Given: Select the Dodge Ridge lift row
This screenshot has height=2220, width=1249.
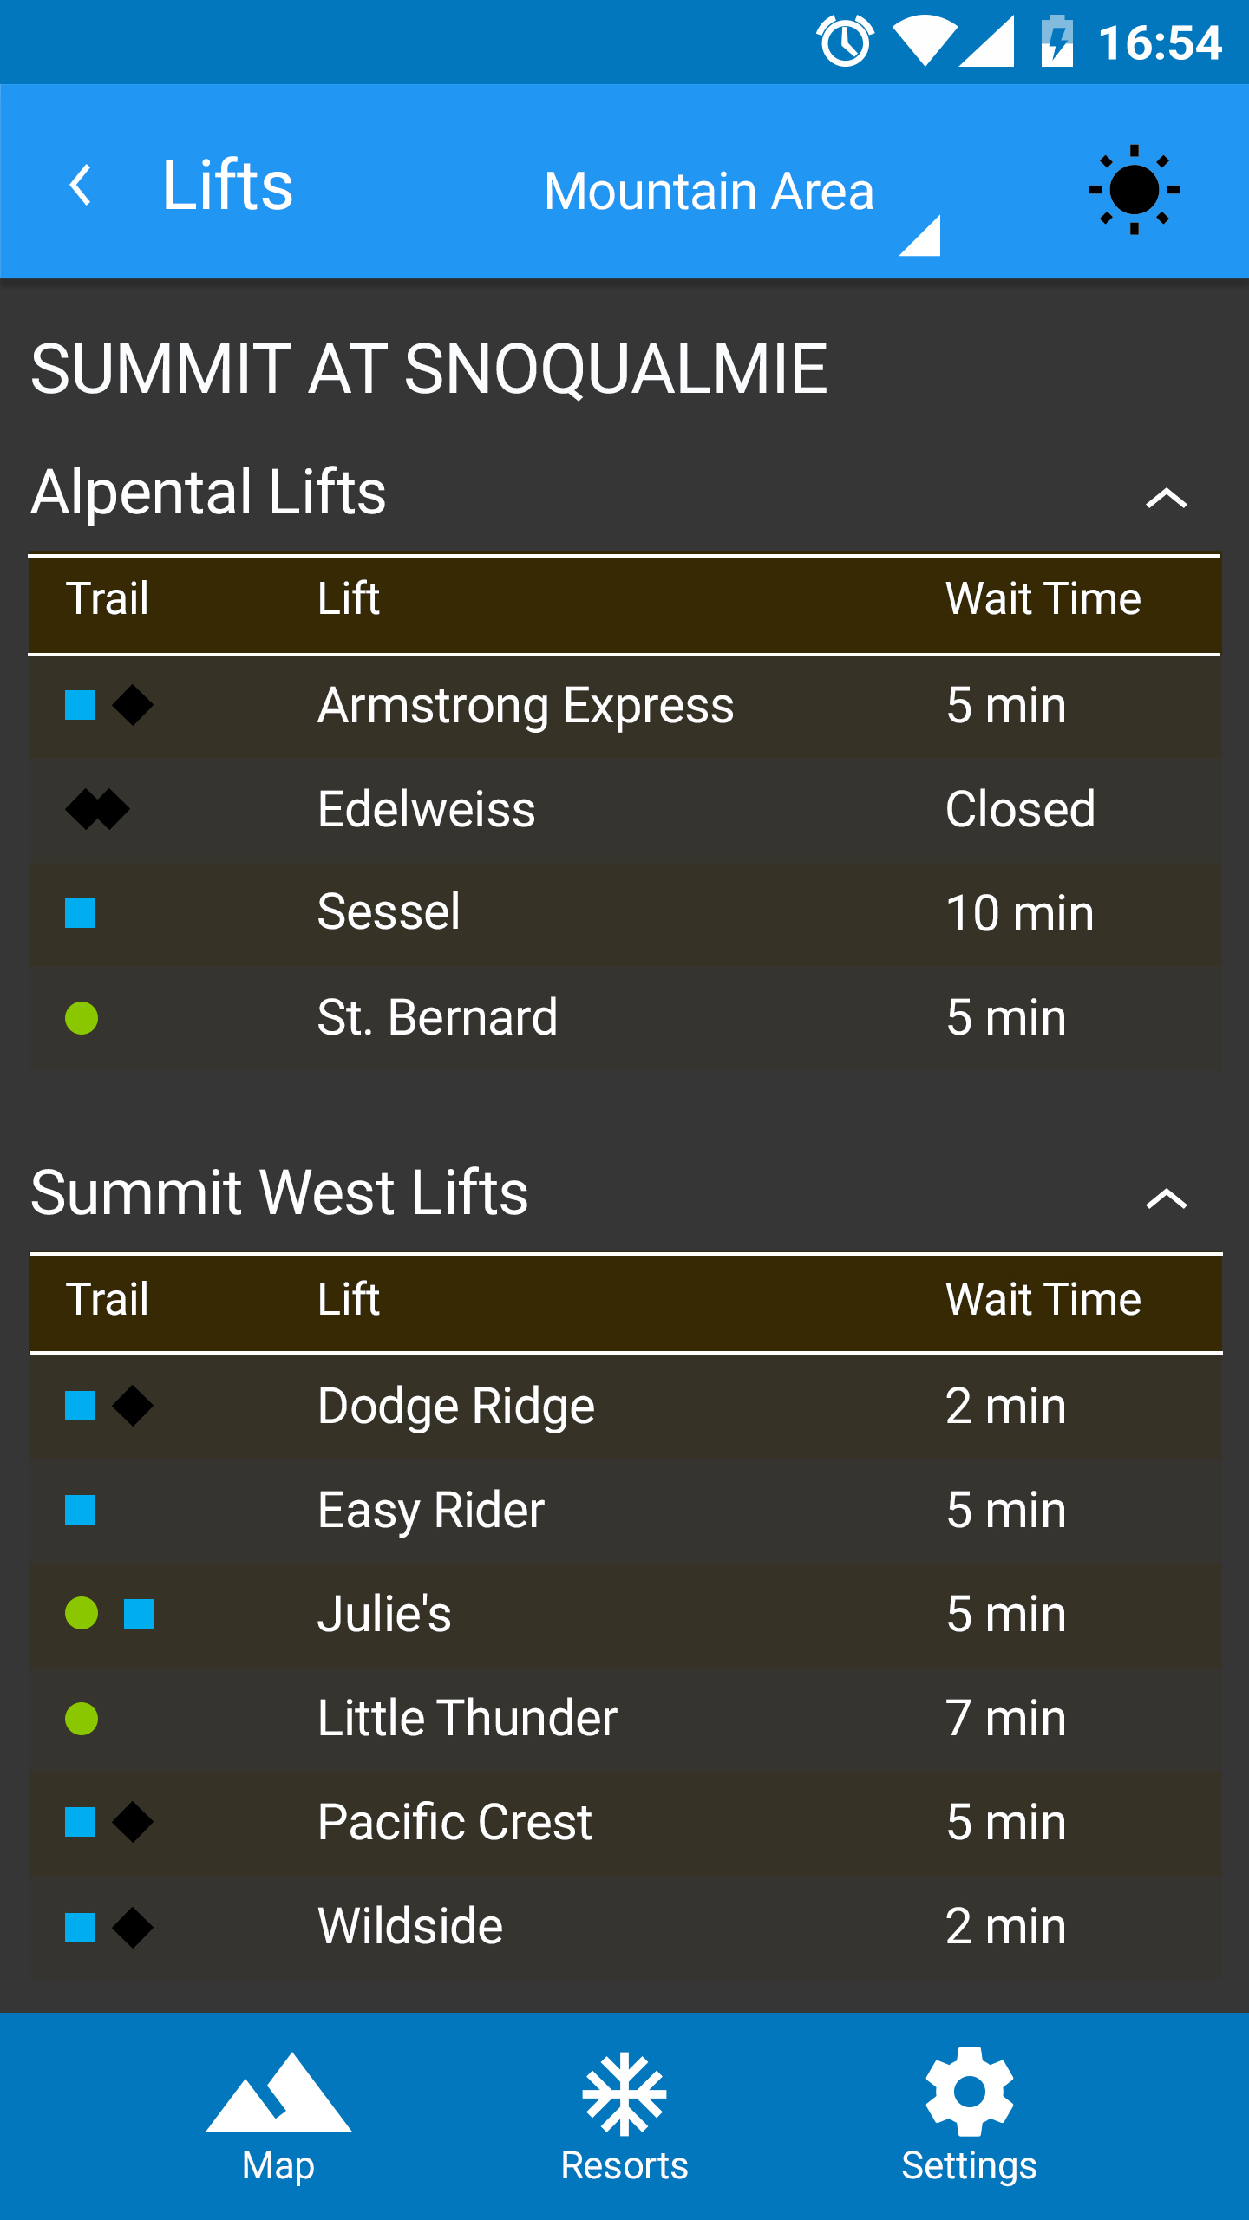Looking at the screenshot, I should pos(625,1406).
